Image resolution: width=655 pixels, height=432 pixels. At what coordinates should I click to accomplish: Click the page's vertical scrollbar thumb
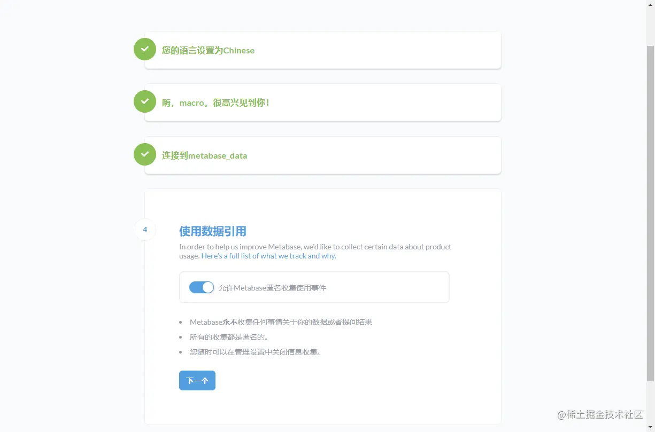click(x=650, y=214)
